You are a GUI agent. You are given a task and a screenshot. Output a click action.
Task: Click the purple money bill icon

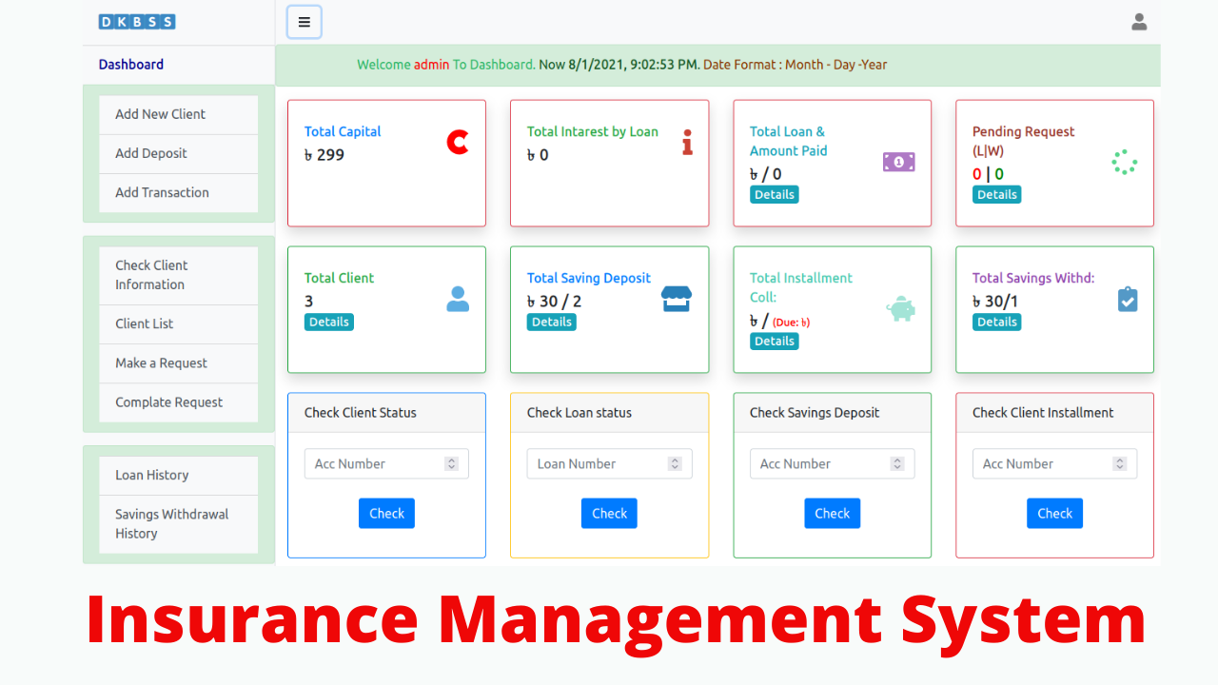coord(898,162)
